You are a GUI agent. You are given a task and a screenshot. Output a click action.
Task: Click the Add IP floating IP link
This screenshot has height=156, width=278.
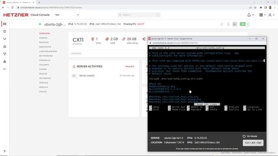[141, 24]
